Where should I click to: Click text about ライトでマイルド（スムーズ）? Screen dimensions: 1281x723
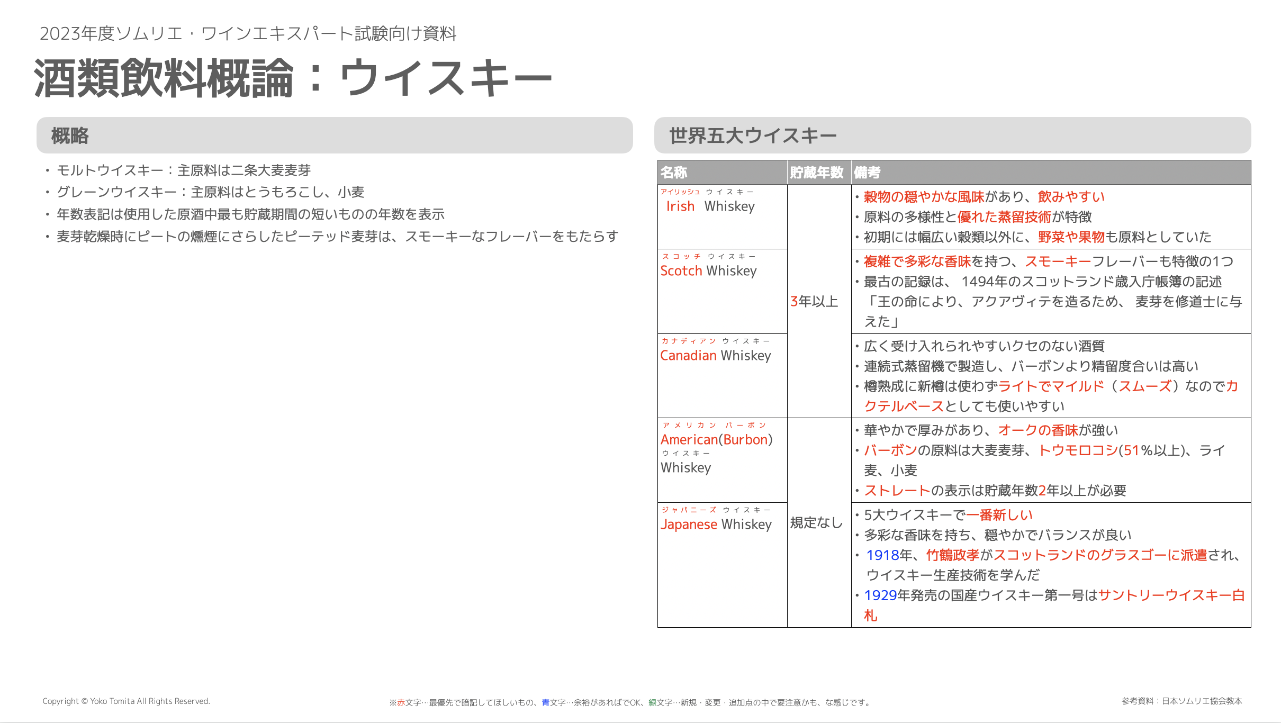[x=1051, y=396]
